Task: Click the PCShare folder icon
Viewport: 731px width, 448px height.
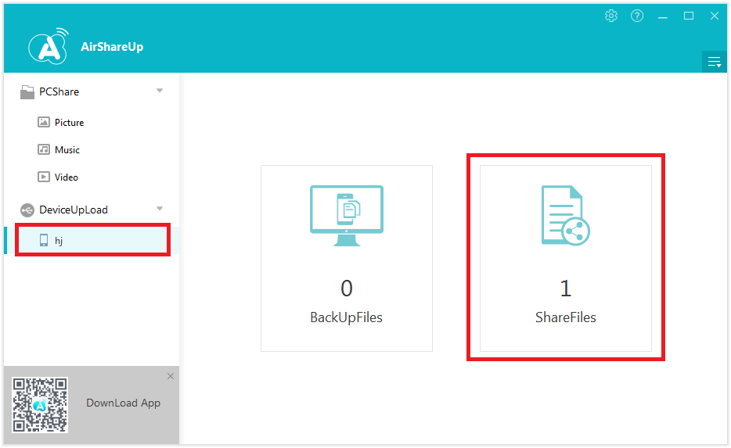Action: (x=27, y=92)
